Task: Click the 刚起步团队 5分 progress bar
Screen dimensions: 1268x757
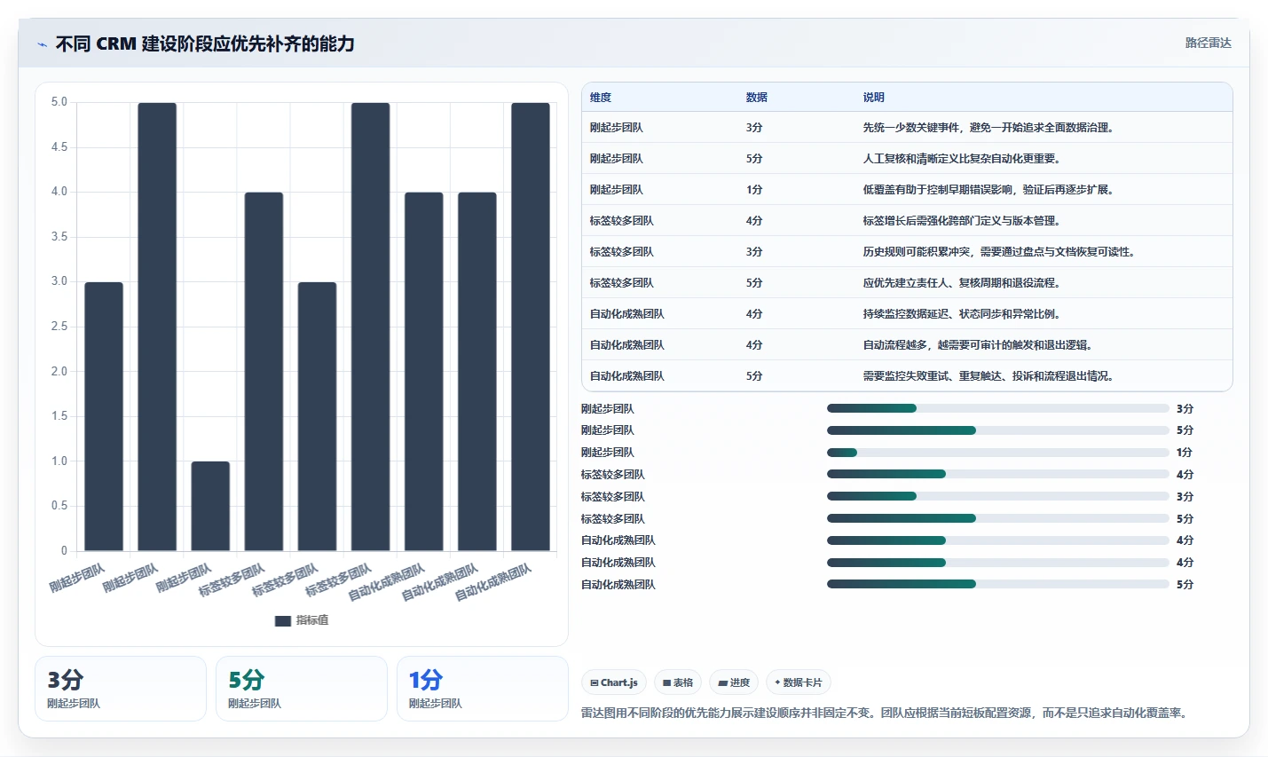Action: pyautogui.click(x=997, y=430)
